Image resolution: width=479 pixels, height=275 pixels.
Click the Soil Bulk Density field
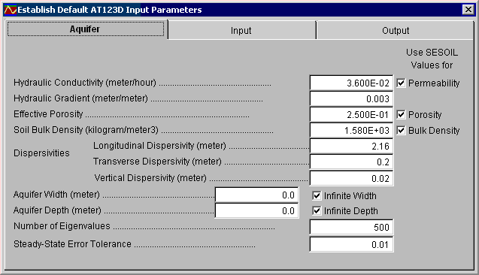click(351, 131)
